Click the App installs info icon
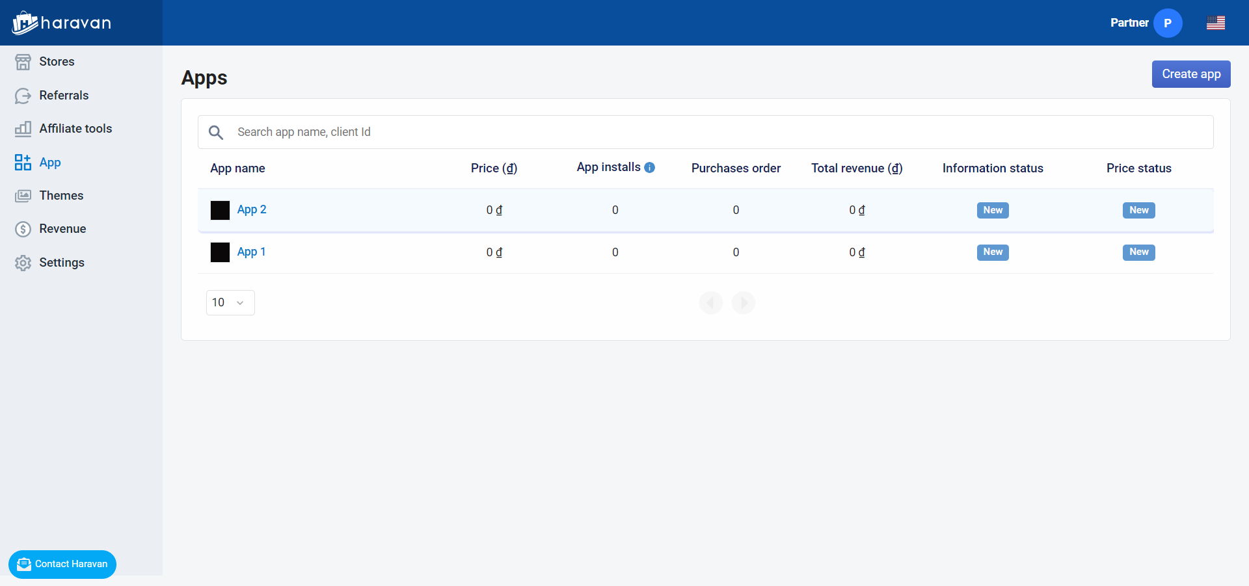 (x=649, y=168)
